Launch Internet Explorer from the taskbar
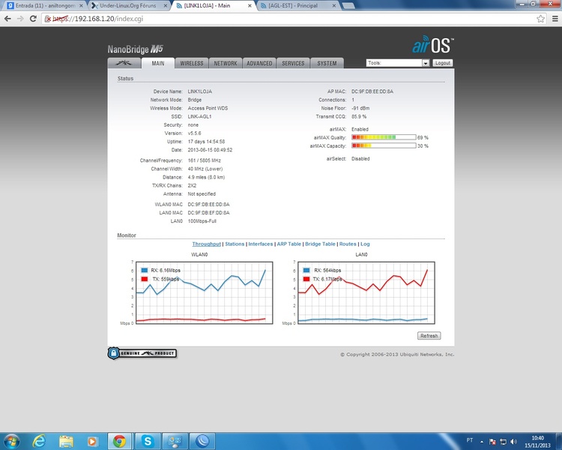This screenshot has height=450, width=562. coord(39,441)
